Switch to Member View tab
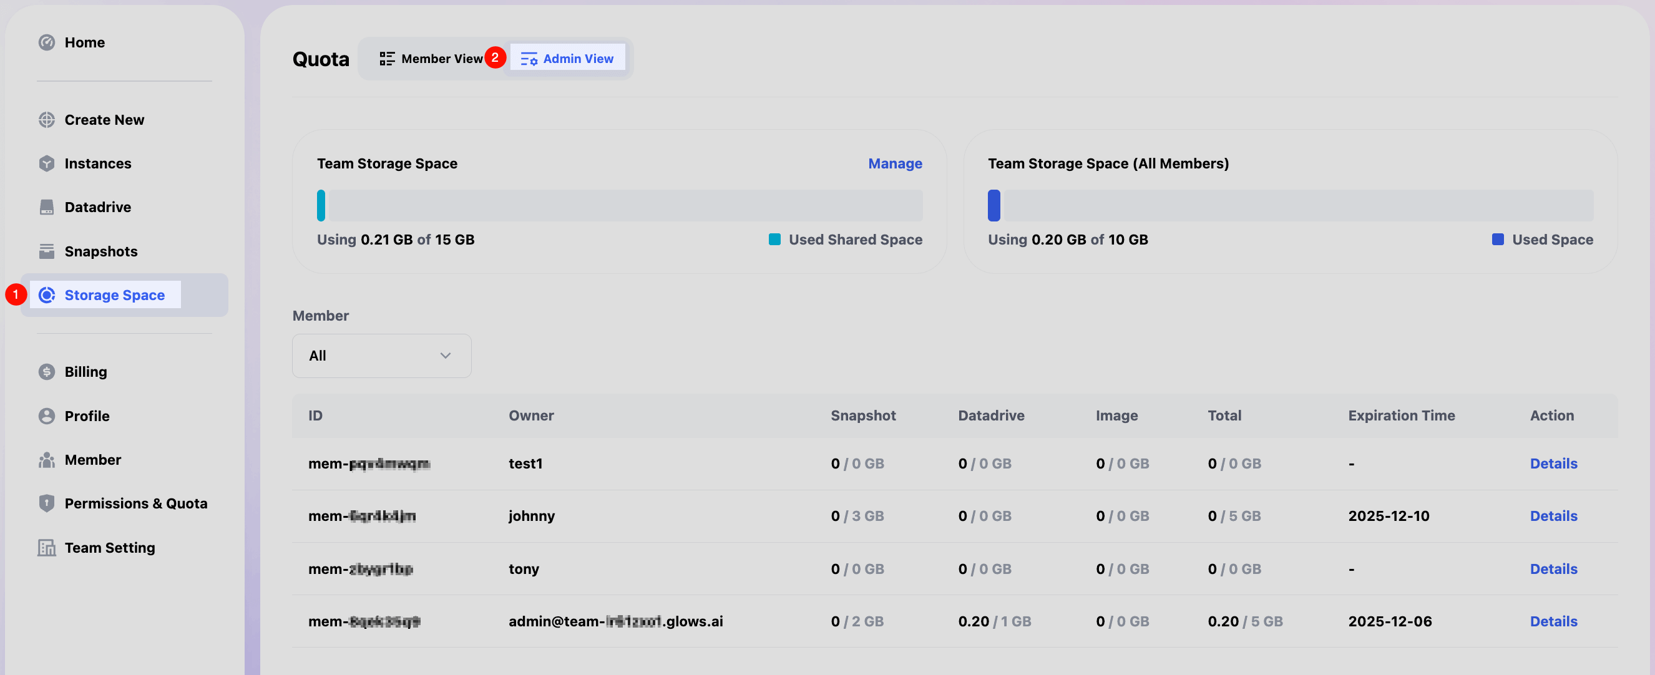 click(431, 59)
